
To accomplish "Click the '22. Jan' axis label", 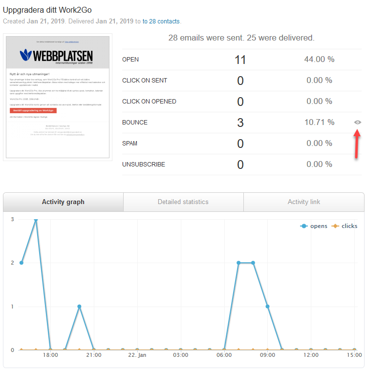I will (x=137, y=355).
